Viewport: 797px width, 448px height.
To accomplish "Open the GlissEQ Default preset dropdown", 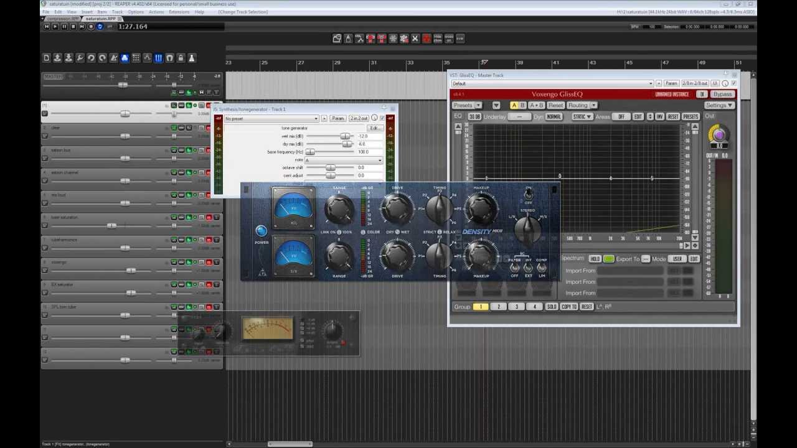I will pos(552,83).
